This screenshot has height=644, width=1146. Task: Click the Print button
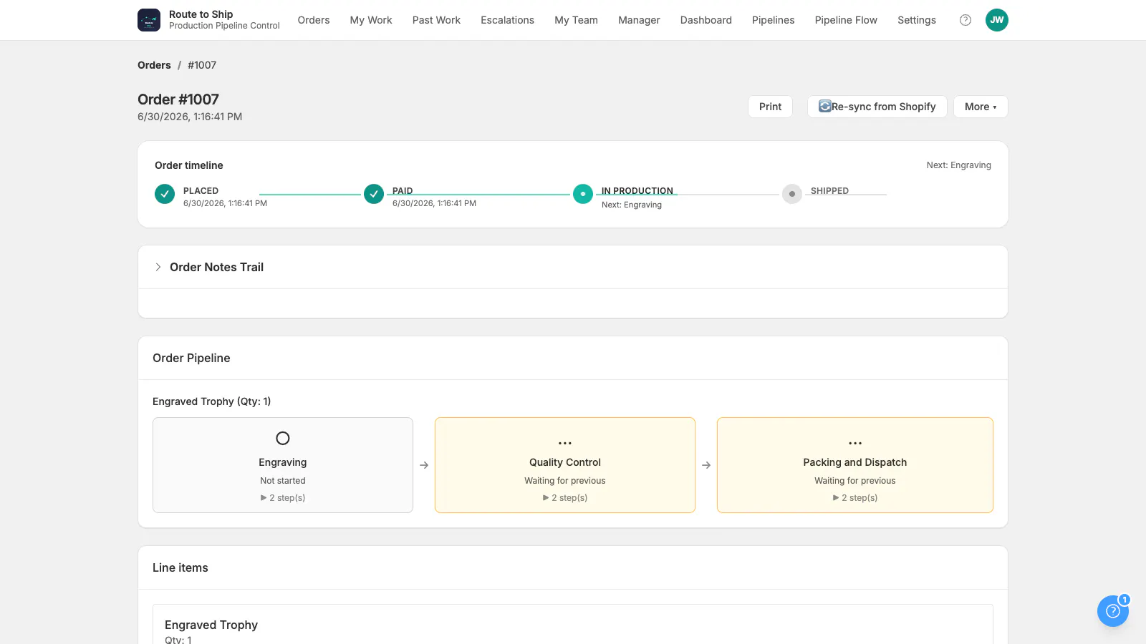[770, 107]
